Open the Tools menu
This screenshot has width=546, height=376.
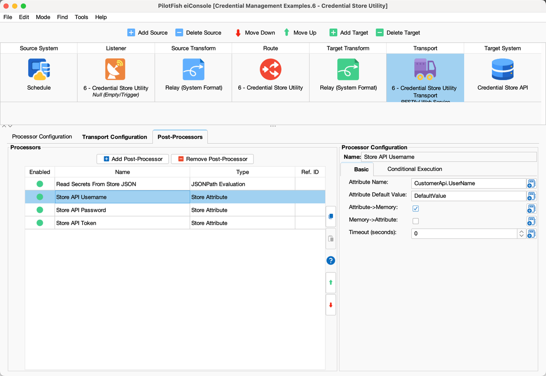coord(81,17)
